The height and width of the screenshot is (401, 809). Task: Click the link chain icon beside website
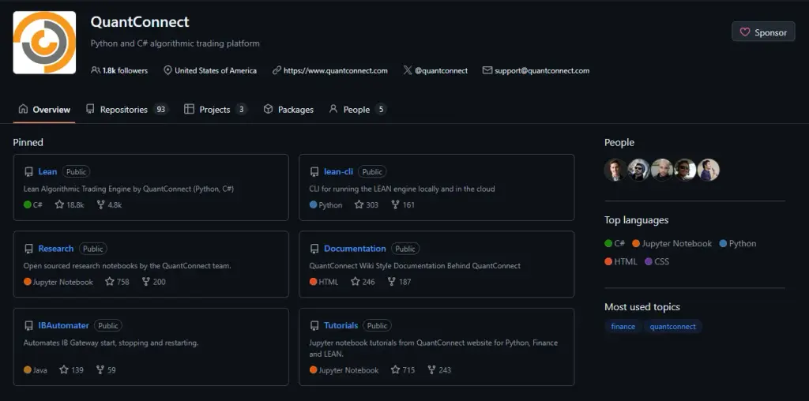(277, 70)
